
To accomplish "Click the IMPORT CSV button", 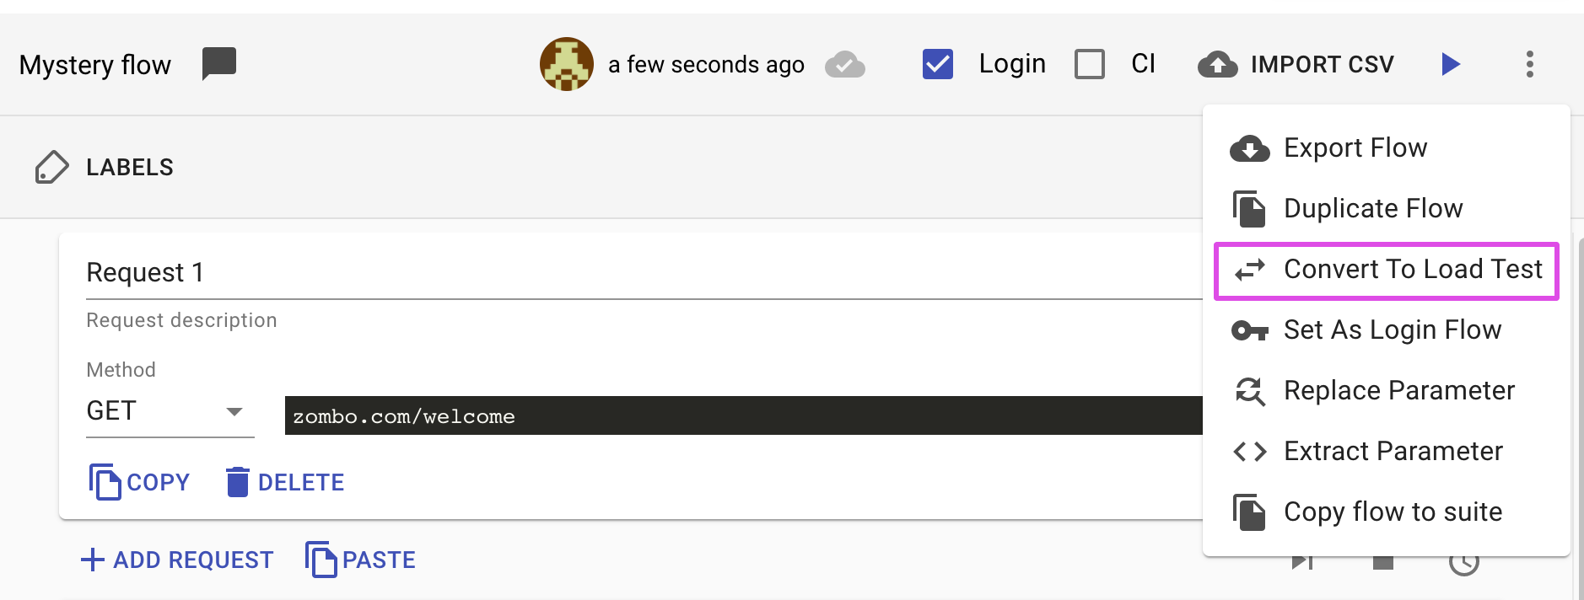I will [1296, 64].
